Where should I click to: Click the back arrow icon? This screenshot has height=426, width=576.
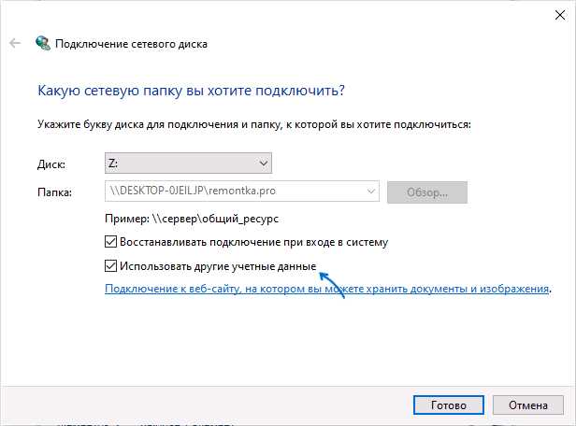point(15,43)
